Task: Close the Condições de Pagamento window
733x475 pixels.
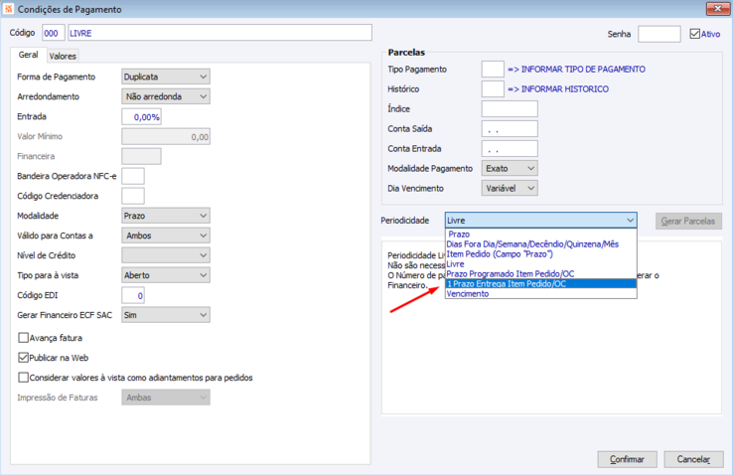Action: coord(717,8)
